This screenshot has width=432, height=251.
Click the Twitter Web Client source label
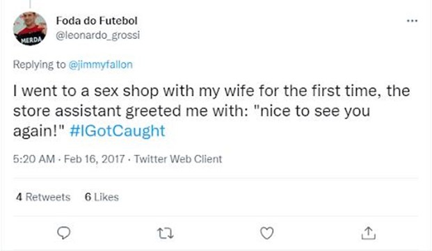[x=178, y=159]
